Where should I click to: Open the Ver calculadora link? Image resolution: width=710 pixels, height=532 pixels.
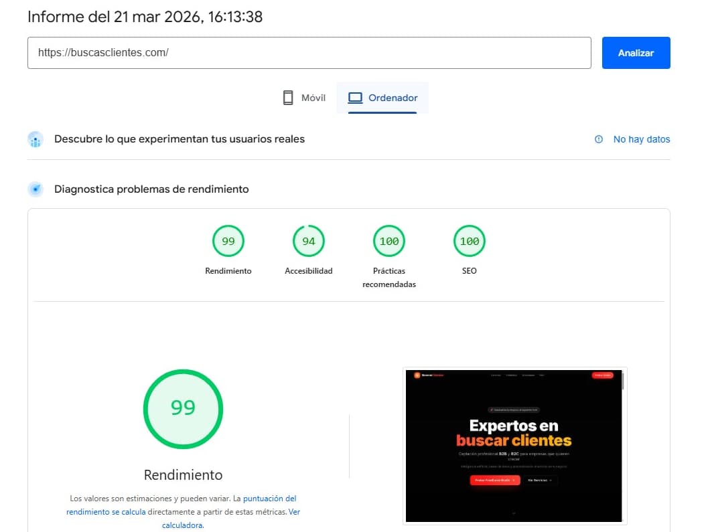tap(231, 519)
